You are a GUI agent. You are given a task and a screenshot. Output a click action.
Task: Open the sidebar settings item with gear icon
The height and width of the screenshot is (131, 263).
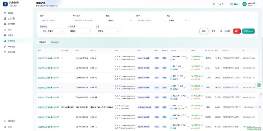pyautogui.click(x=16, y=52)
